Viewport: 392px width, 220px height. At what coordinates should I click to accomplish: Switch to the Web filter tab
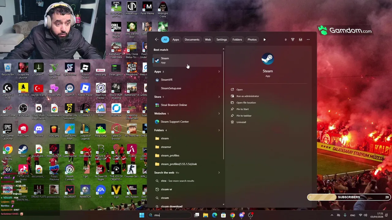coord(208,39)
